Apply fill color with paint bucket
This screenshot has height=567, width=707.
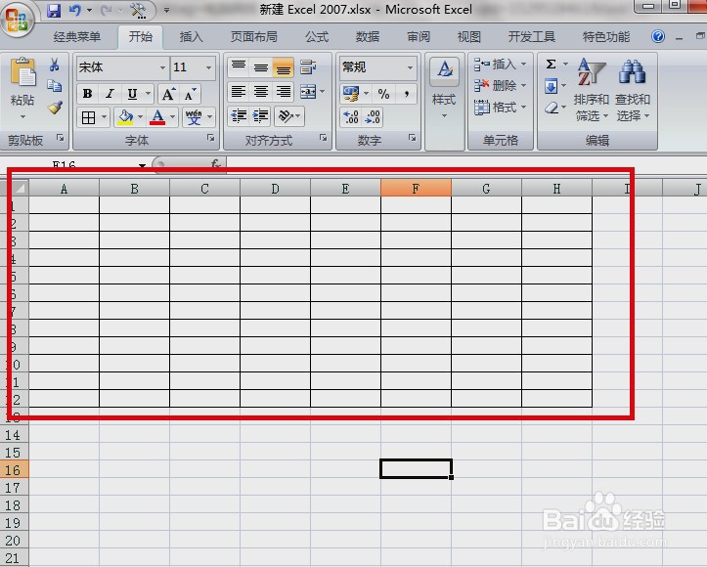125,117
